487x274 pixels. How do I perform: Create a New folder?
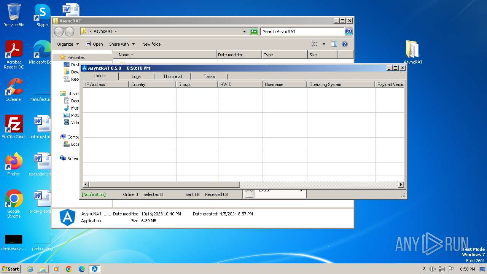[152, 44]
